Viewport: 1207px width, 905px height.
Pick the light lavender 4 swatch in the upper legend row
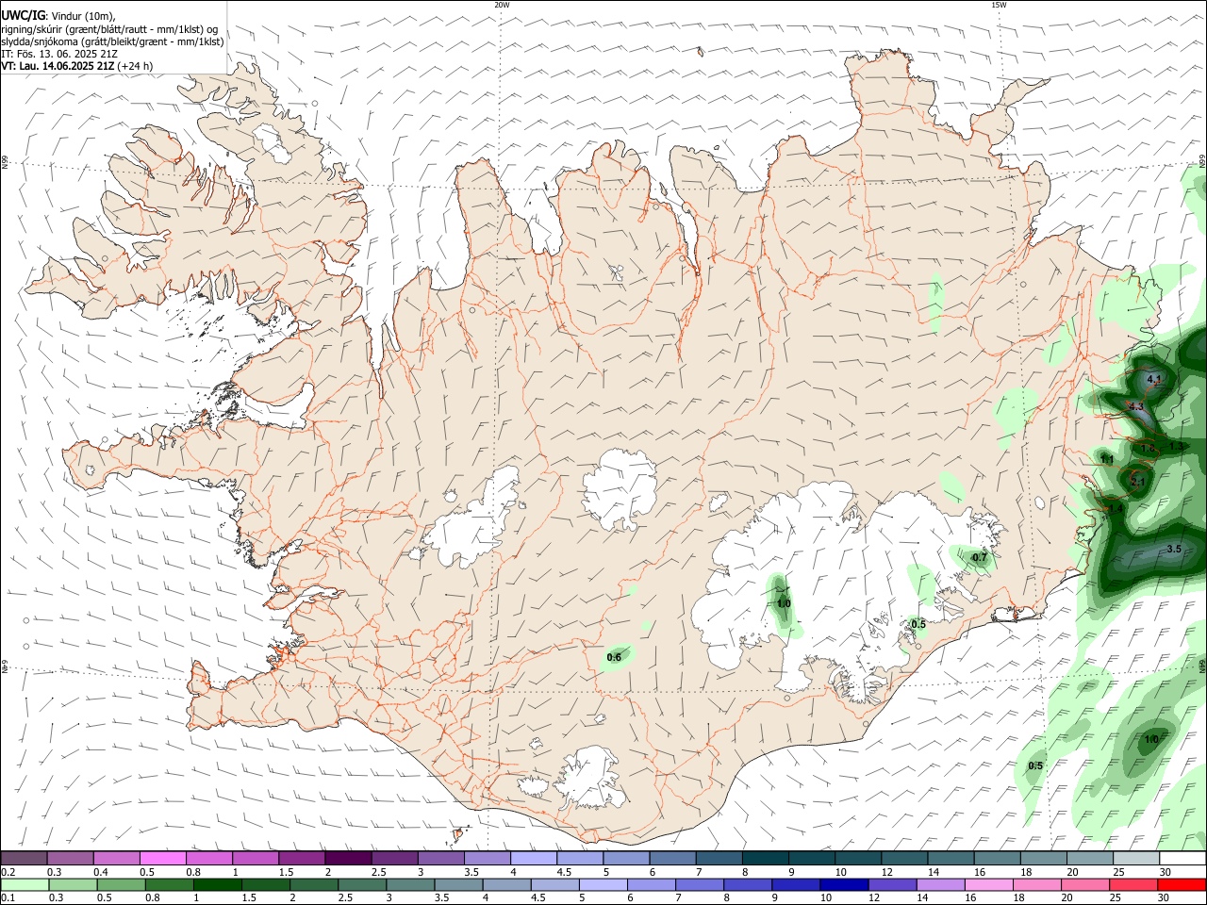pos(534,858)
